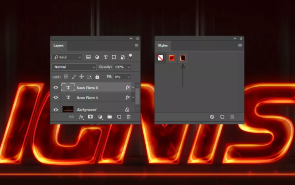This screenshot has width=295, height=185.
Task: Click the Fill 0% field
Action: 120,77
